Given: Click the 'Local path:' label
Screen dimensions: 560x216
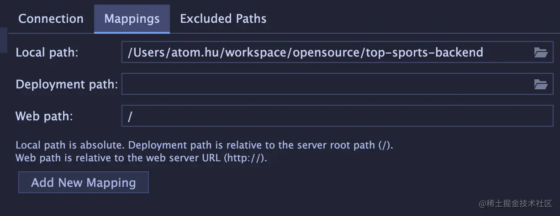Looking at the screenshot, I should 47,52.
